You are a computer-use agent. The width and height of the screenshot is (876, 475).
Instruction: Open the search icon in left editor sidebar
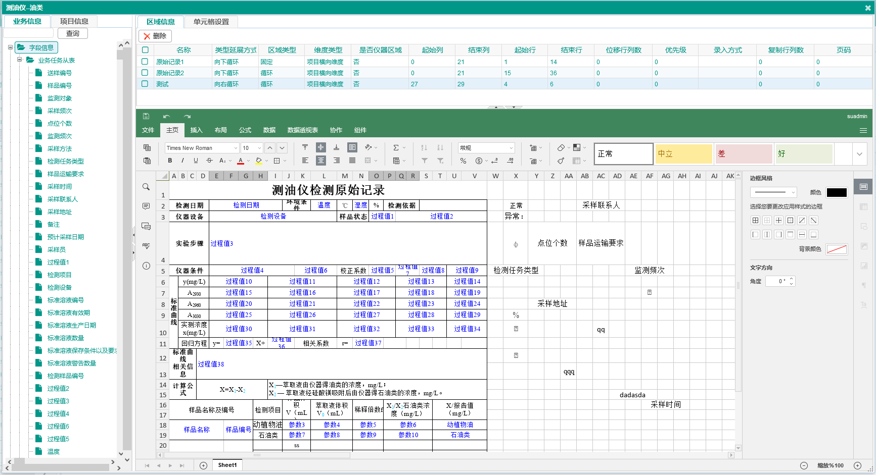pos(146,187)
